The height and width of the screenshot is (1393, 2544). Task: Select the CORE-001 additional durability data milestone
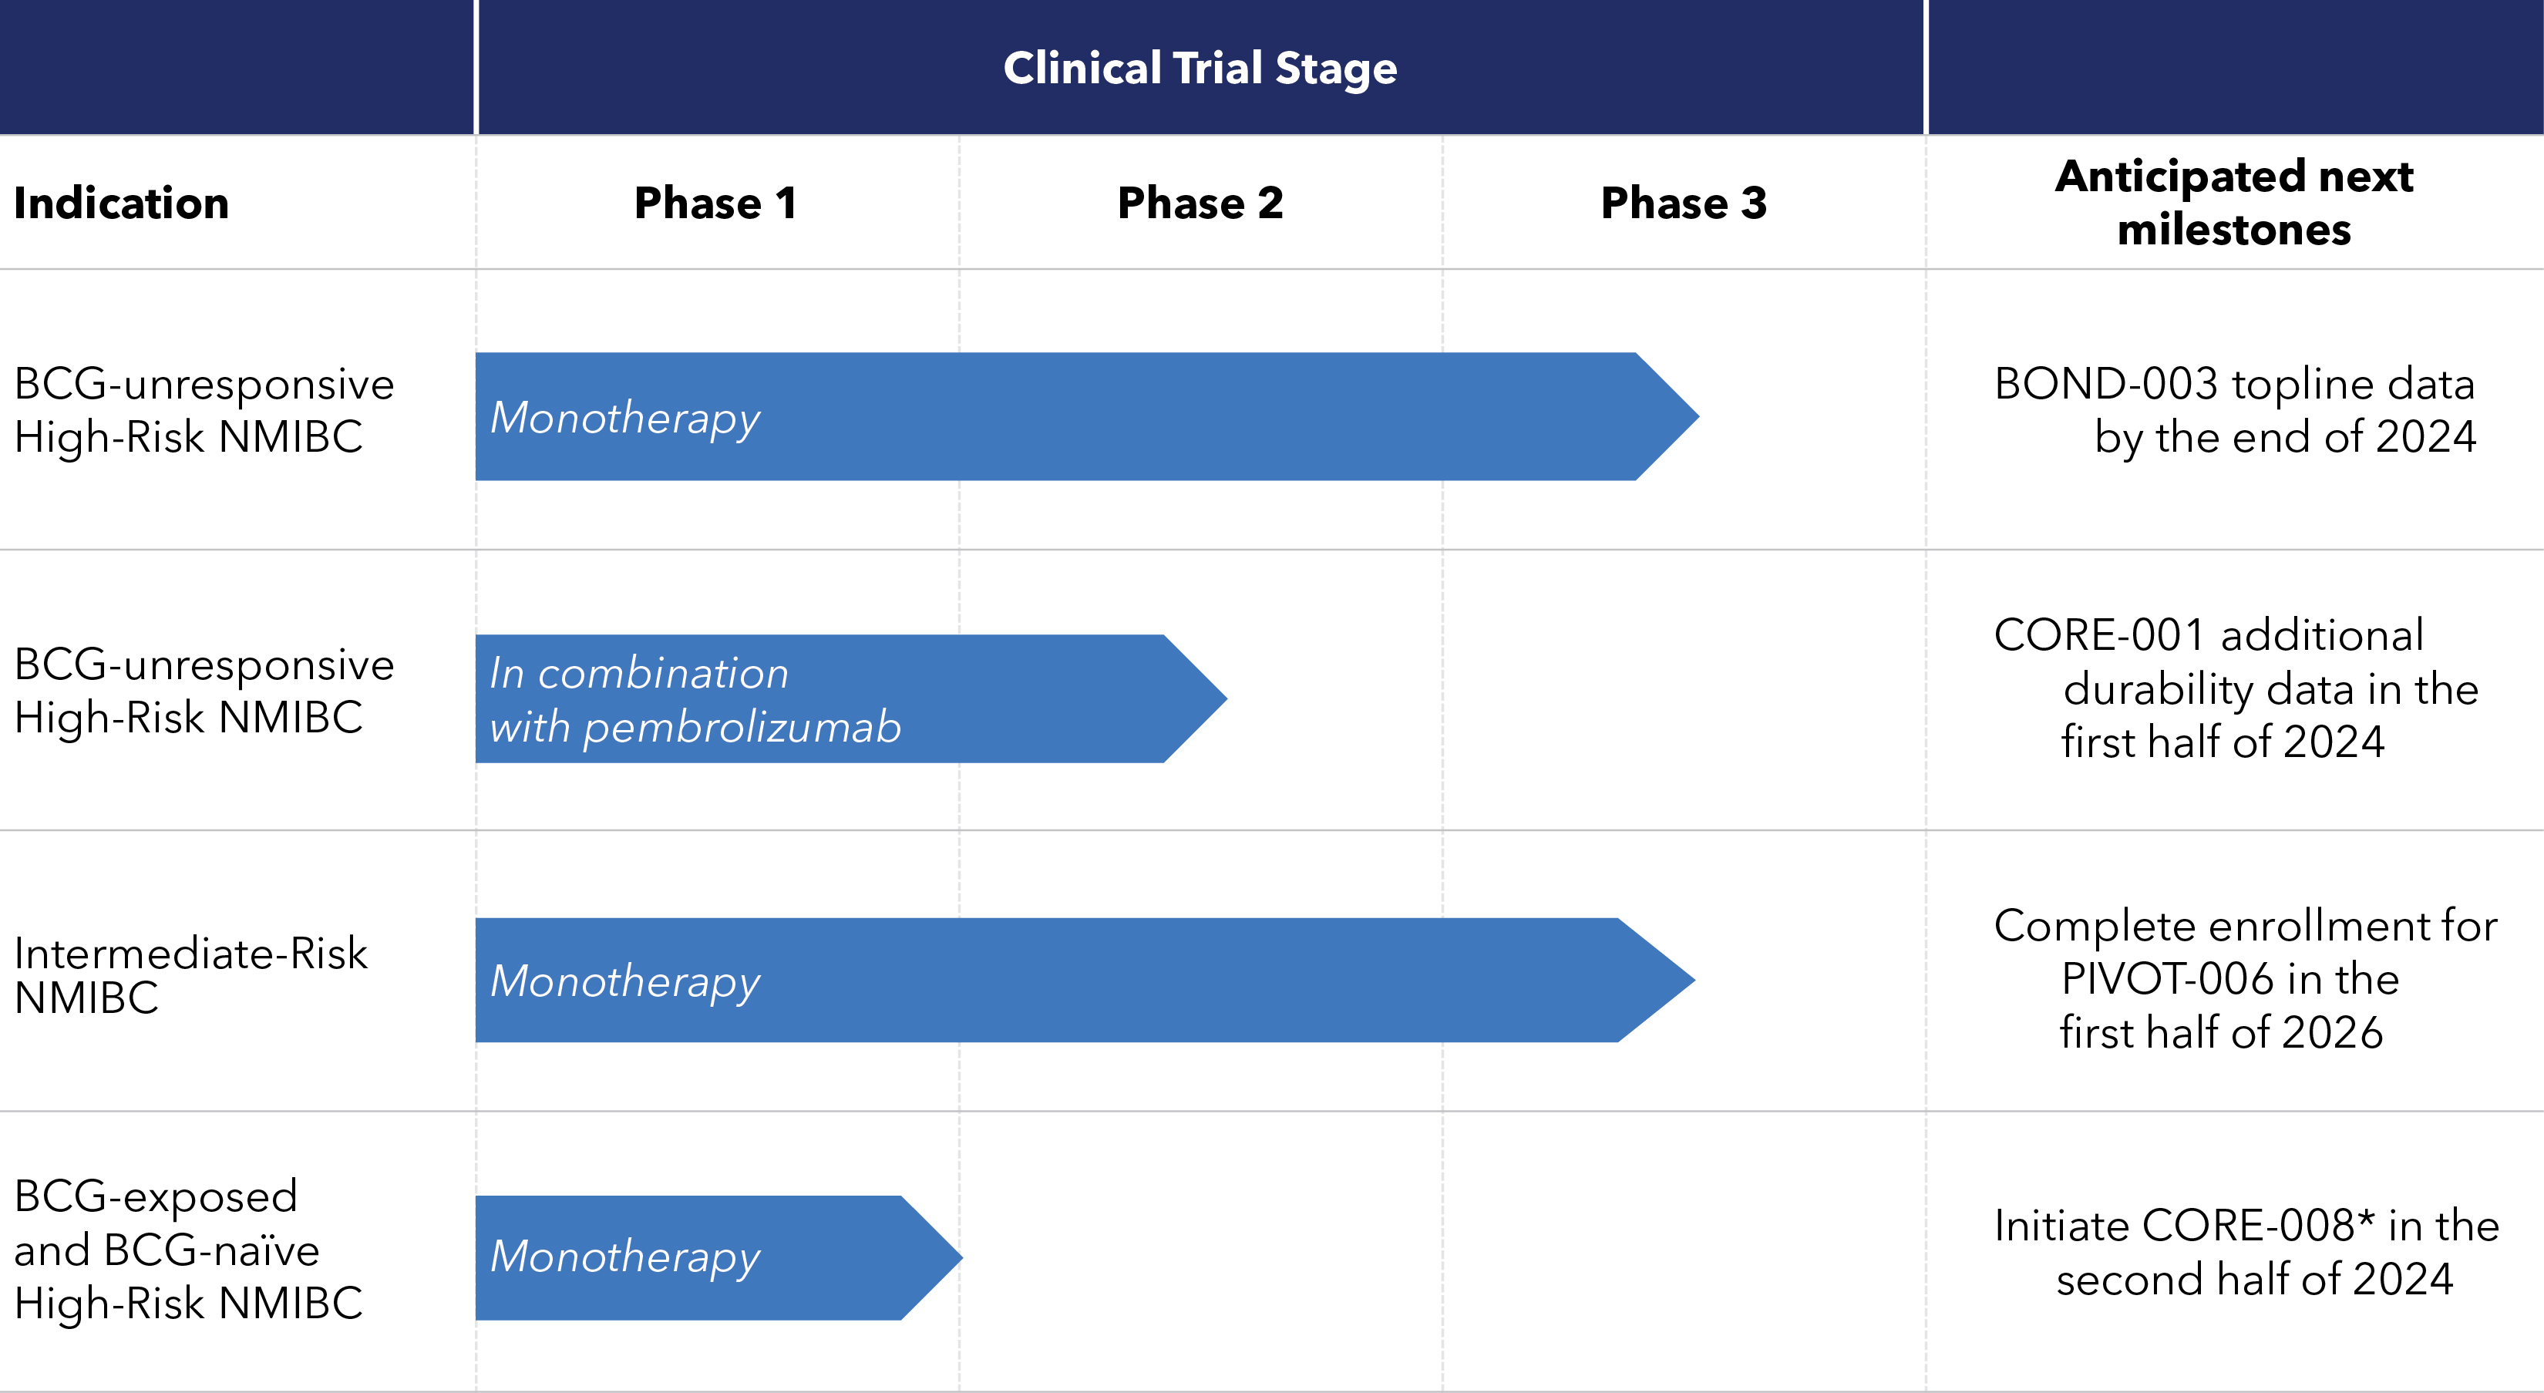2234,688
